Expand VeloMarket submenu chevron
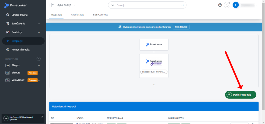Viewport: 265px width, 124px height. 39,80
